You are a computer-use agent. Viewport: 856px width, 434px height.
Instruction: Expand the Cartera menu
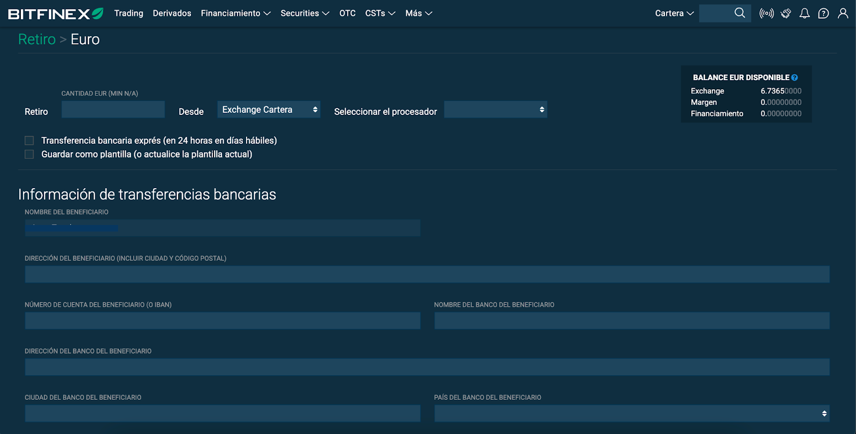(x=675, y=13)
